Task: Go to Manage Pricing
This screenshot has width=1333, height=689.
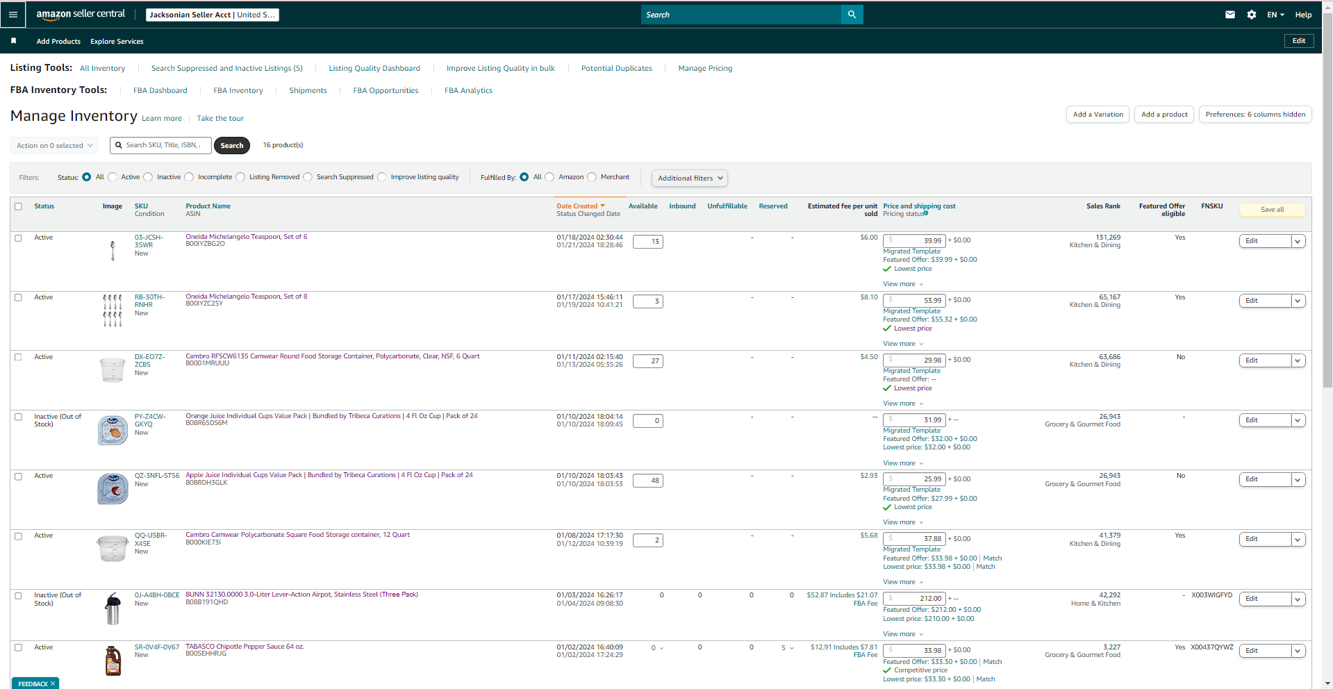Action: pos(705,68)
